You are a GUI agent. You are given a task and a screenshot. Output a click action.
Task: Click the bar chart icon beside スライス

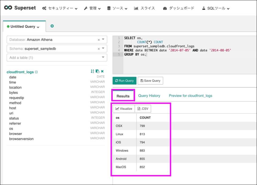click(x=136, y=8)
